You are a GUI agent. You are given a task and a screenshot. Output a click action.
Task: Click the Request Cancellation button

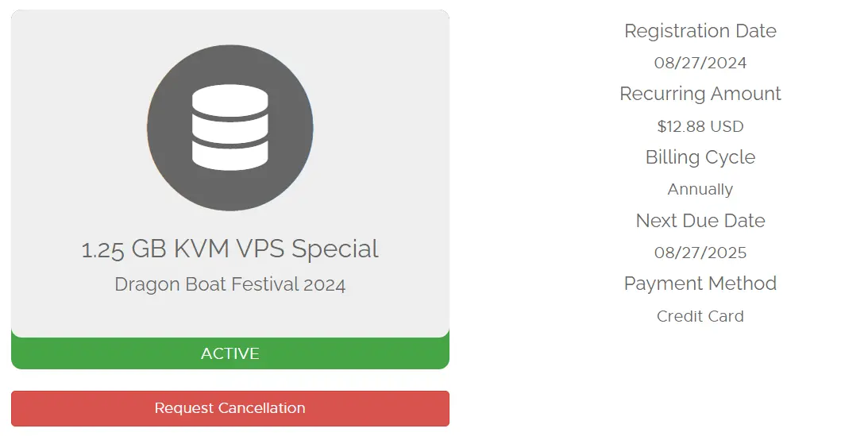(230, 408)
